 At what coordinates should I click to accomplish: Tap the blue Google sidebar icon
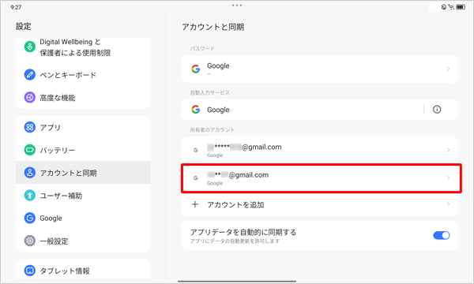tap(30, 218)
